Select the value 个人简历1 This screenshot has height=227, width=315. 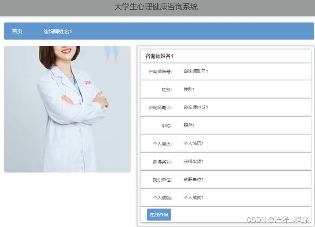193,144
